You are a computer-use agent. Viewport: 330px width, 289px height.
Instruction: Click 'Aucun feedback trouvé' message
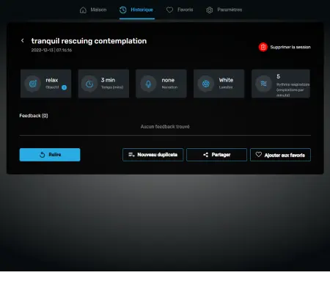165,127
